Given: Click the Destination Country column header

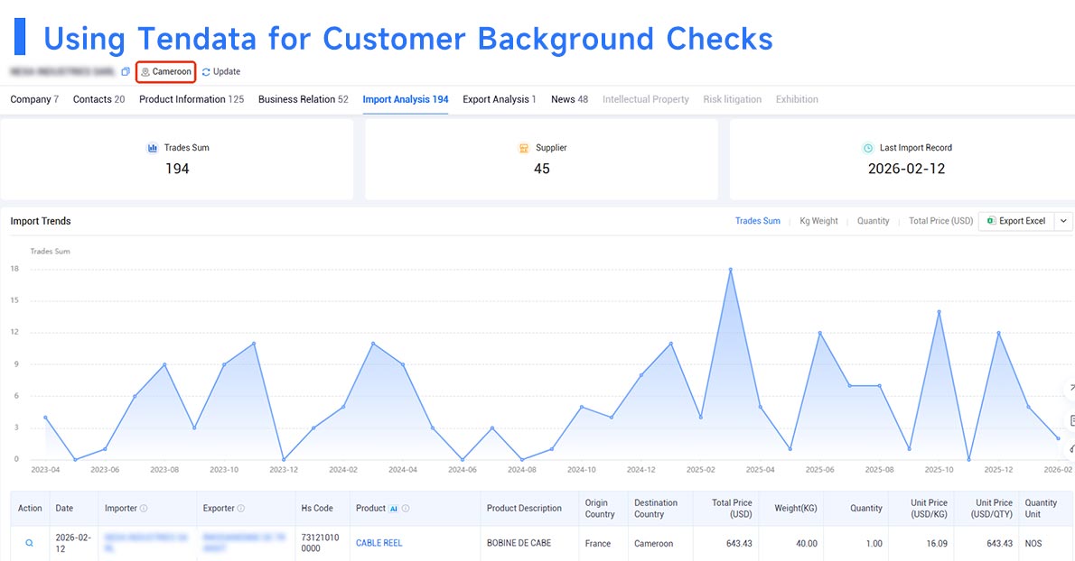Looking at the screenshot, I should (x=656, y=509).
